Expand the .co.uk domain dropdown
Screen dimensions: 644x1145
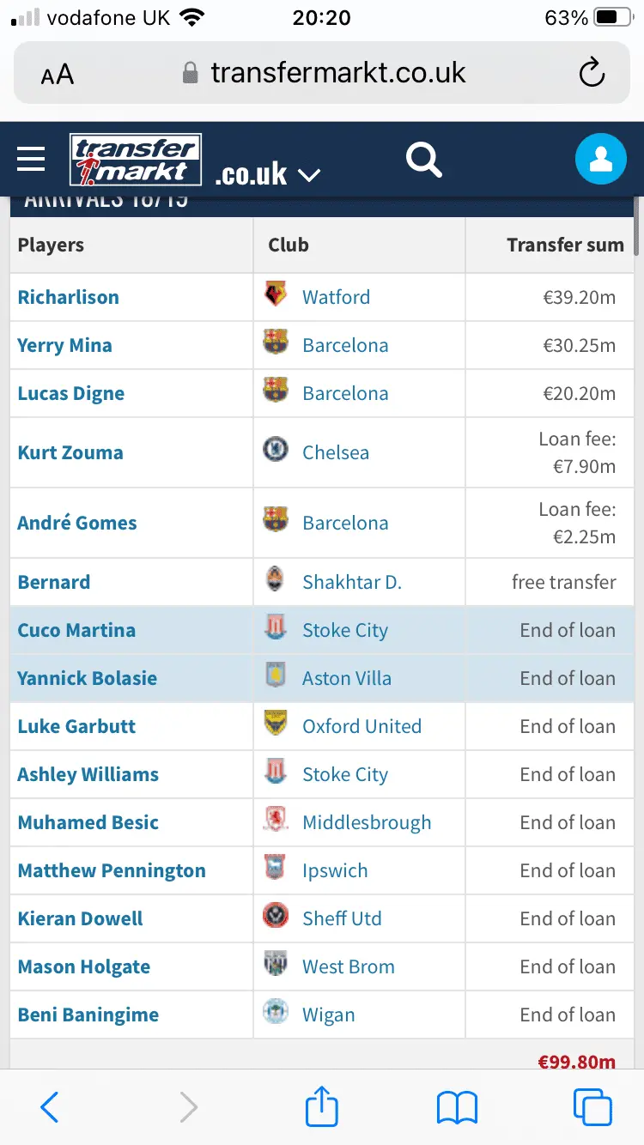[x=268, y=174]
